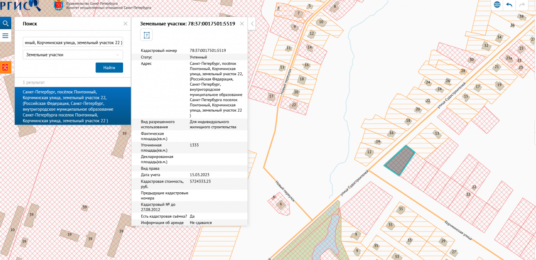536x260 pixels.
Task: Click building number 30 on the map
Action: pos(471,60)
